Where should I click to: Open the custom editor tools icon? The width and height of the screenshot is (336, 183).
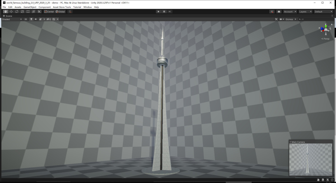[39, 11]
